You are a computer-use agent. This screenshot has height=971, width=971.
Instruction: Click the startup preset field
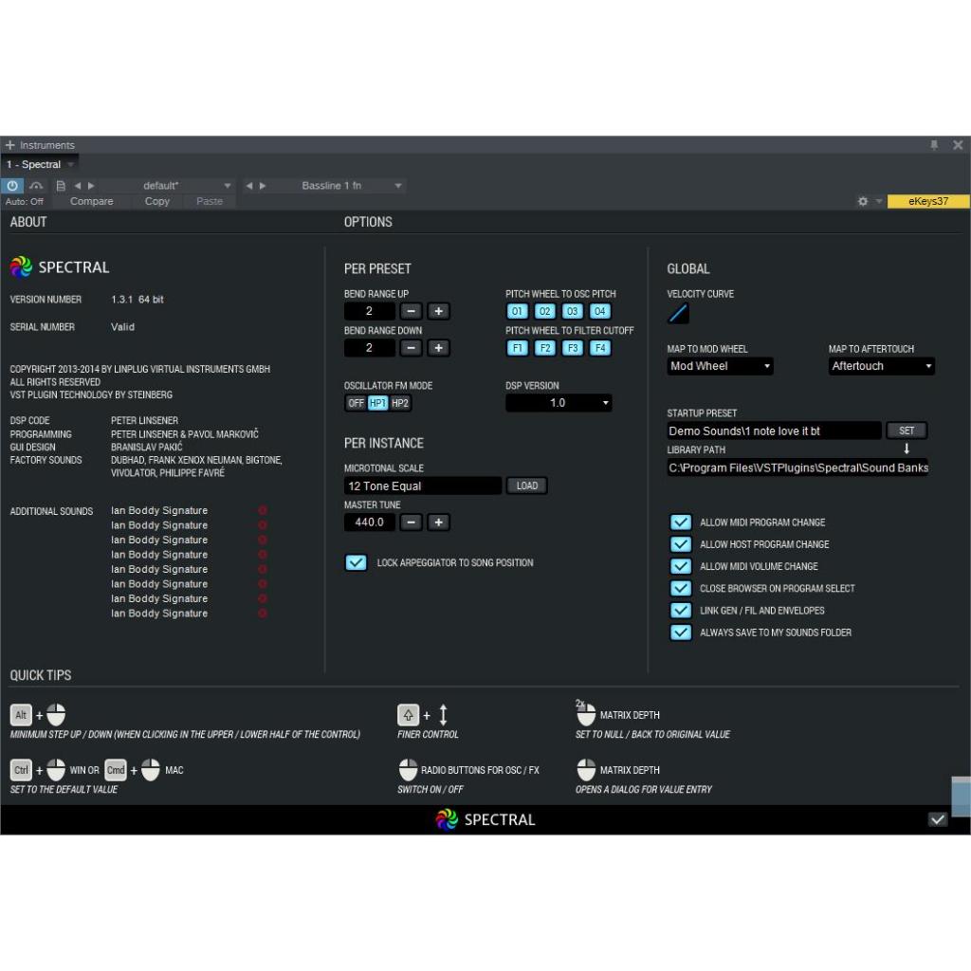pyautogui.click(x=774, y=431)
